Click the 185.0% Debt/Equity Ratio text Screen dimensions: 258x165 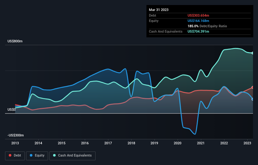[207, 26]
